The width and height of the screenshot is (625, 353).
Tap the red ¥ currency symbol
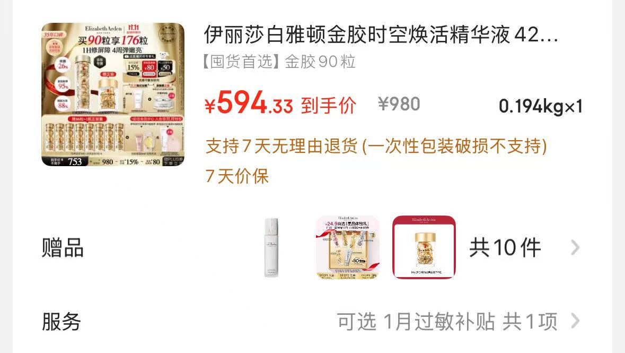pos(210,106)
